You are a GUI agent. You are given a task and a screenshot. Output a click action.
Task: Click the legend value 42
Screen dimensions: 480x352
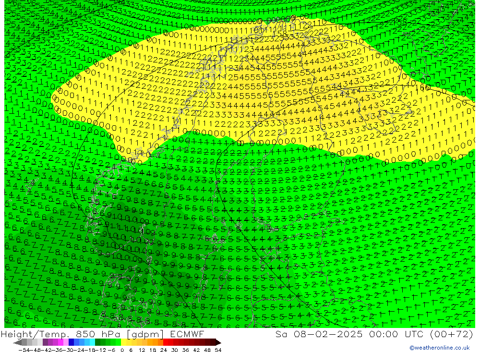pyautogui.click(x=196, y=350)
